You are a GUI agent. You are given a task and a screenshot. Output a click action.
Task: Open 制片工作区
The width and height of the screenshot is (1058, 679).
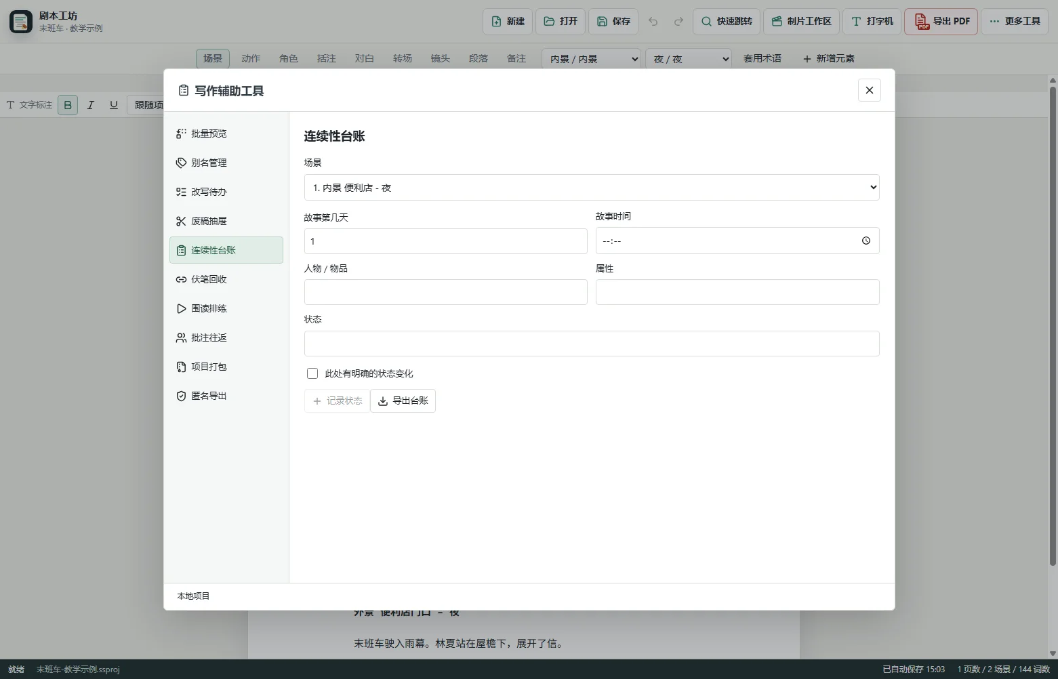[801, 22]
